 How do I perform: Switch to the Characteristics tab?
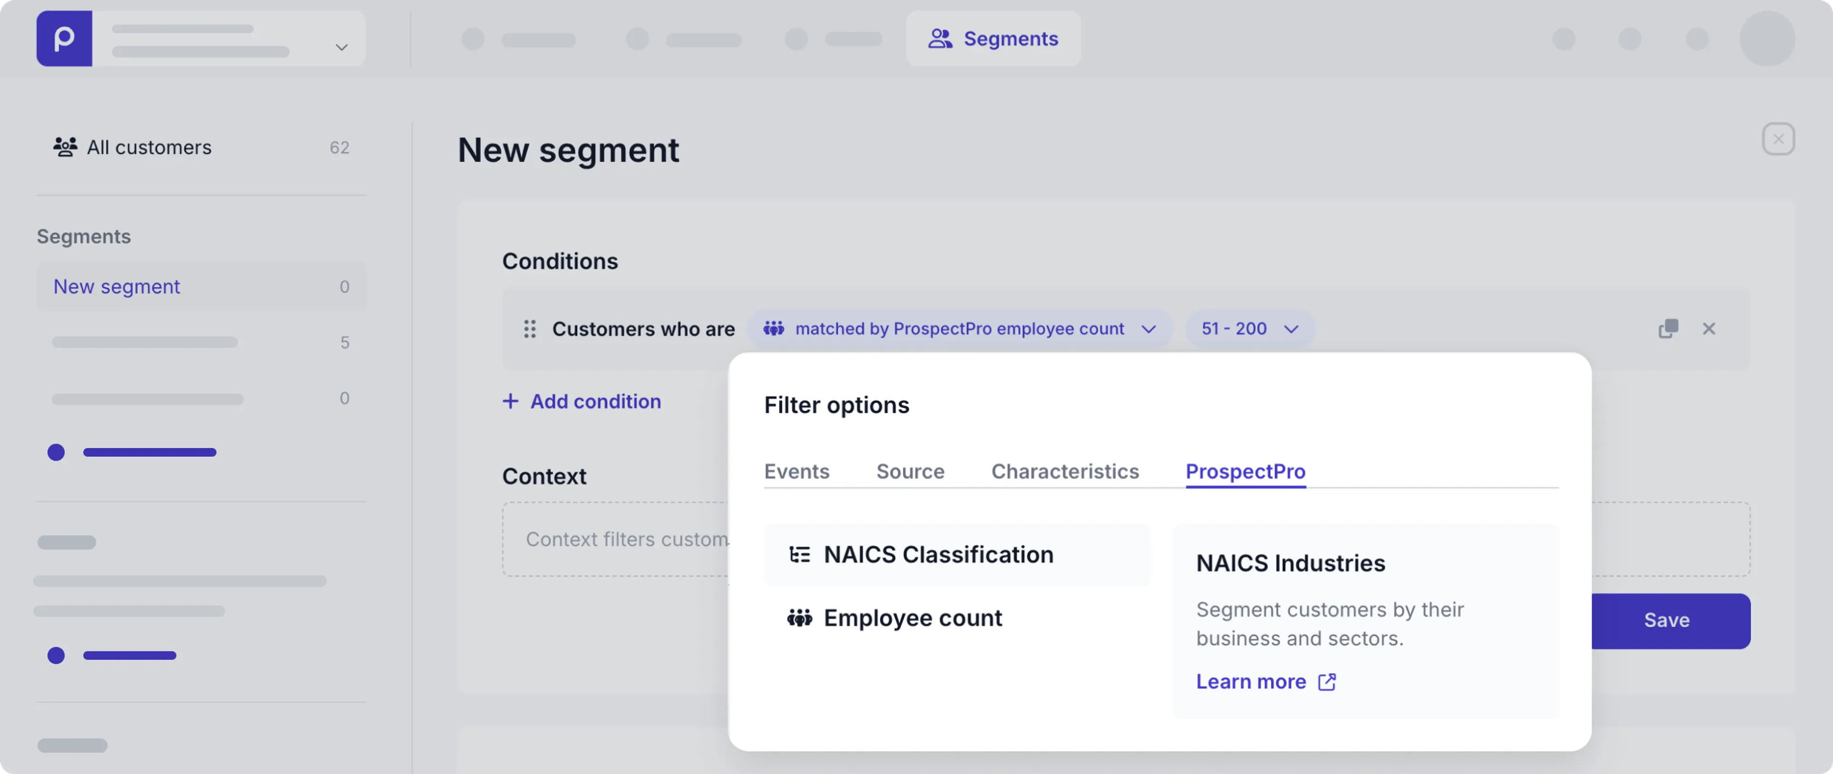(x=1064, y=471)
